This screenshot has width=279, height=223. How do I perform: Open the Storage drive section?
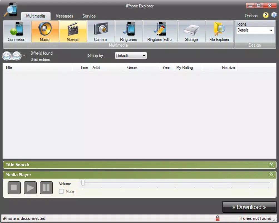click(191, 31)
